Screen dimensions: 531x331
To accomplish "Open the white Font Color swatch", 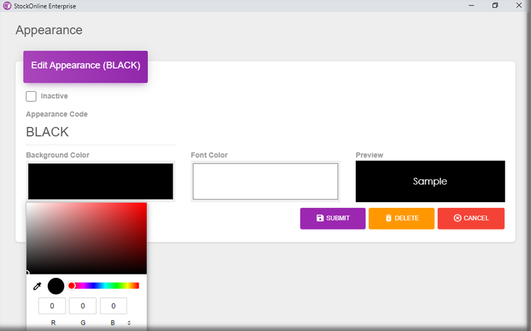I will (x=265, y=182).
